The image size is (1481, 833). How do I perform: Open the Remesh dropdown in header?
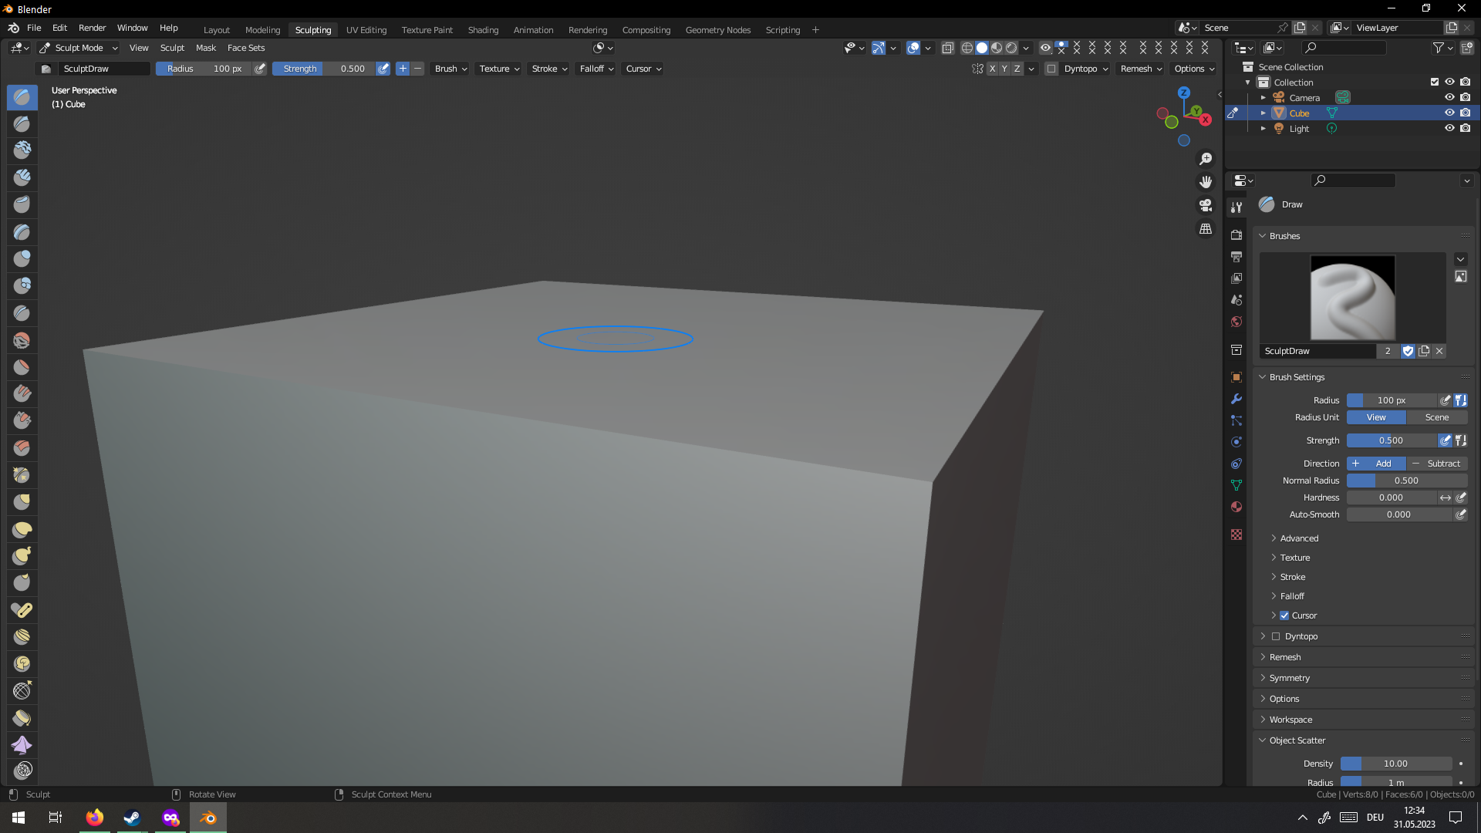1141,69
